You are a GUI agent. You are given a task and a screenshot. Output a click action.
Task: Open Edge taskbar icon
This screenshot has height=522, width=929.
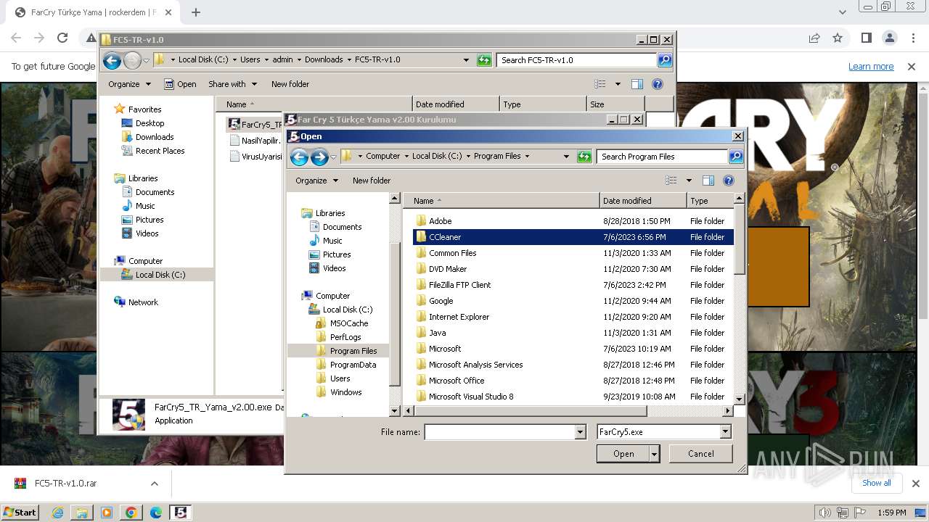tap(156, 513)
